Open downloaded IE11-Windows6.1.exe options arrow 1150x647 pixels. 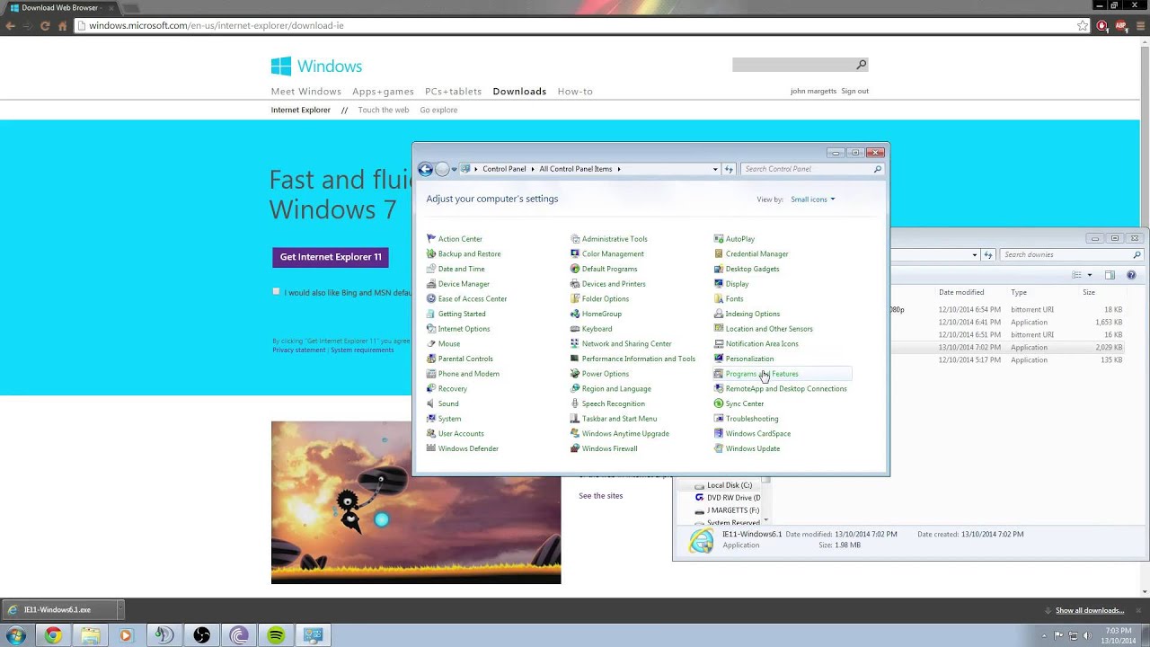coord(119,610)
